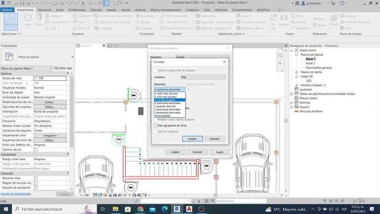Click the Escala de vista value field
Viewport: 380px width, 214px height.
tap(50, 78)
